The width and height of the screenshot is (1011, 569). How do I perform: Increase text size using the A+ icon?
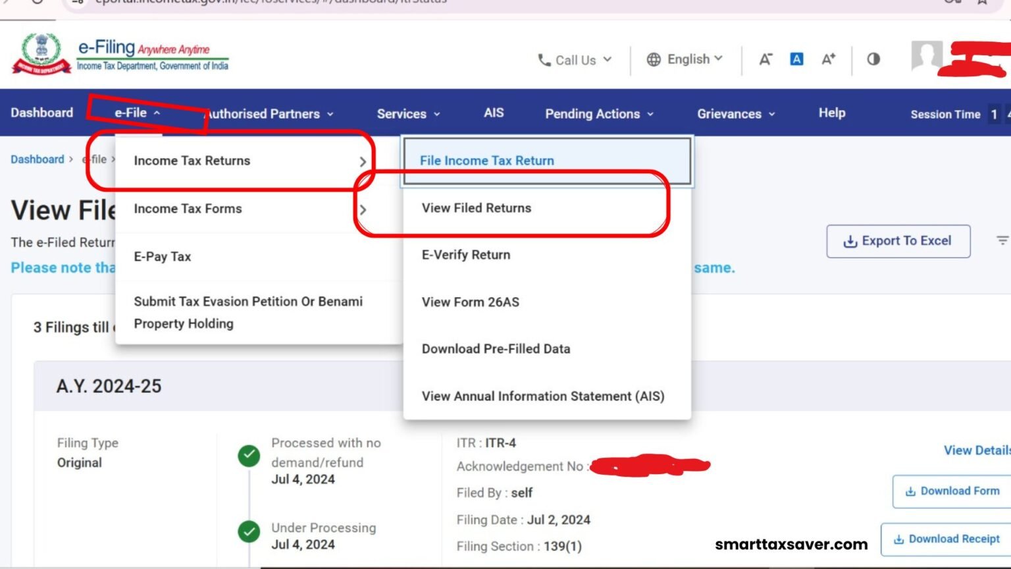[x=827, y=59]
